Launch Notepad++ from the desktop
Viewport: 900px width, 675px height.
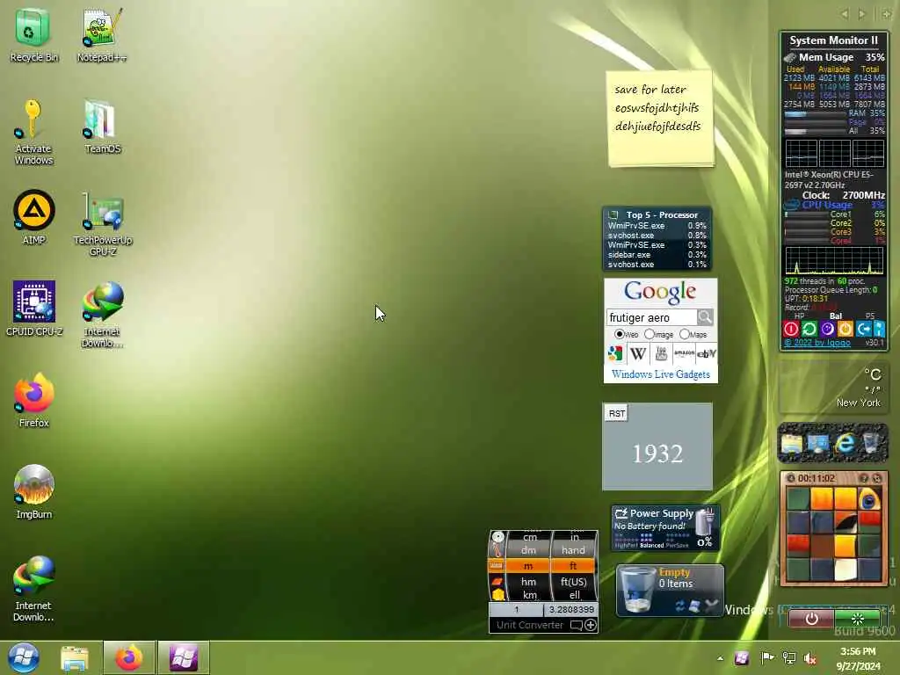(102, 34)
